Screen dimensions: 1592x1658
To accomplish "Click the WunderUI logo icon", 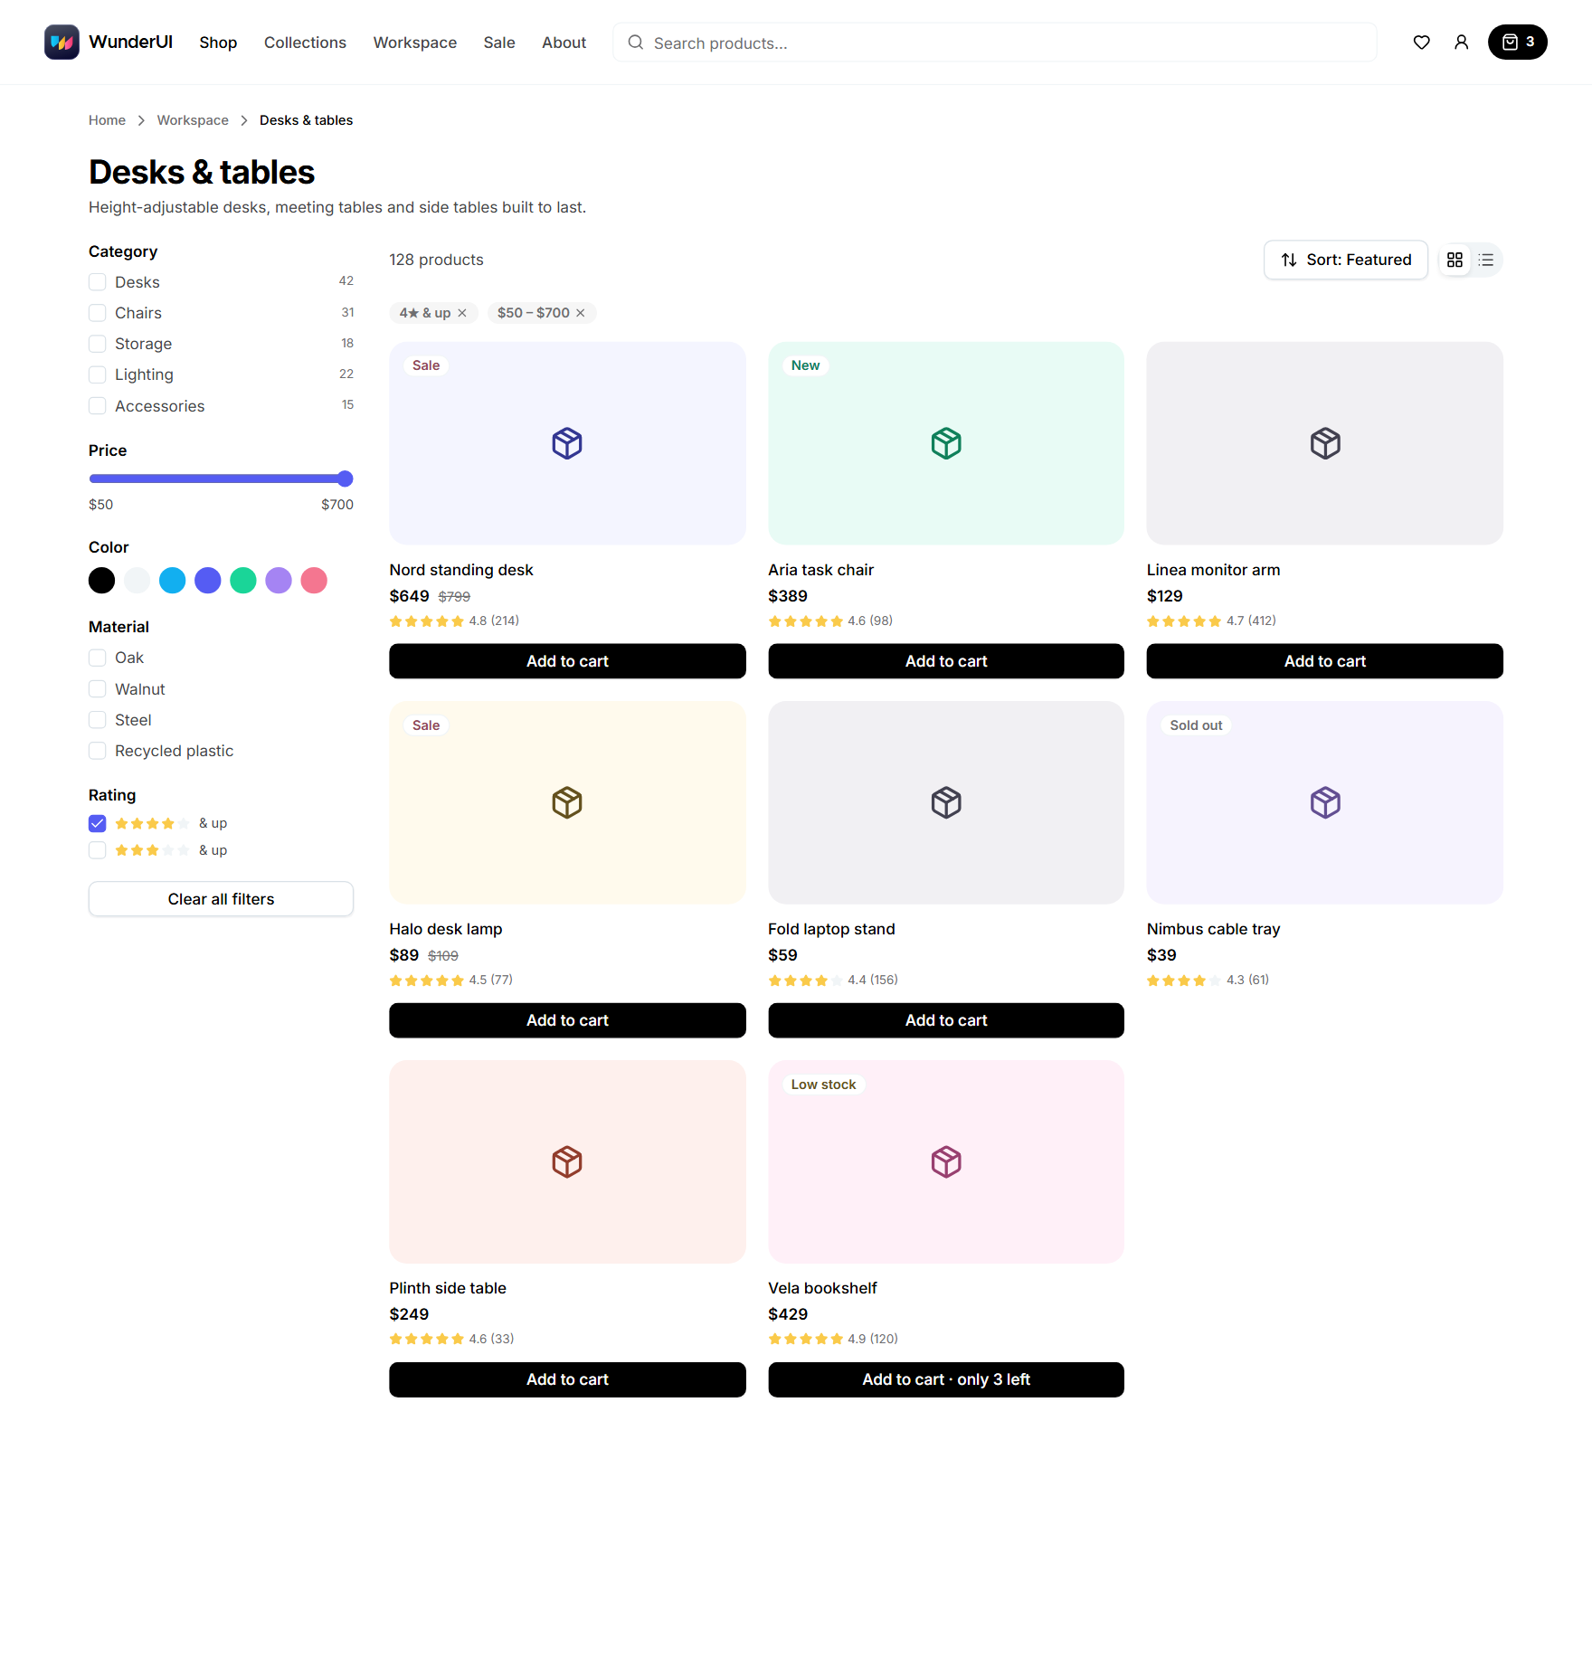I will tap(62, 43).
